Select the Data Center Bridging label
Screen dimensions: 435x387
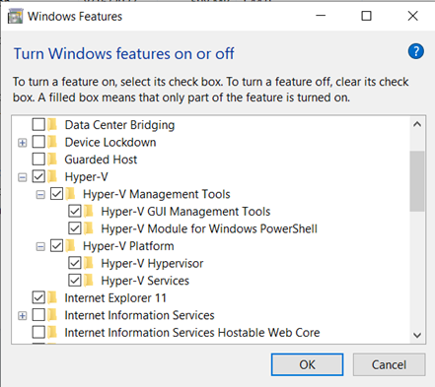coord(119,125)
